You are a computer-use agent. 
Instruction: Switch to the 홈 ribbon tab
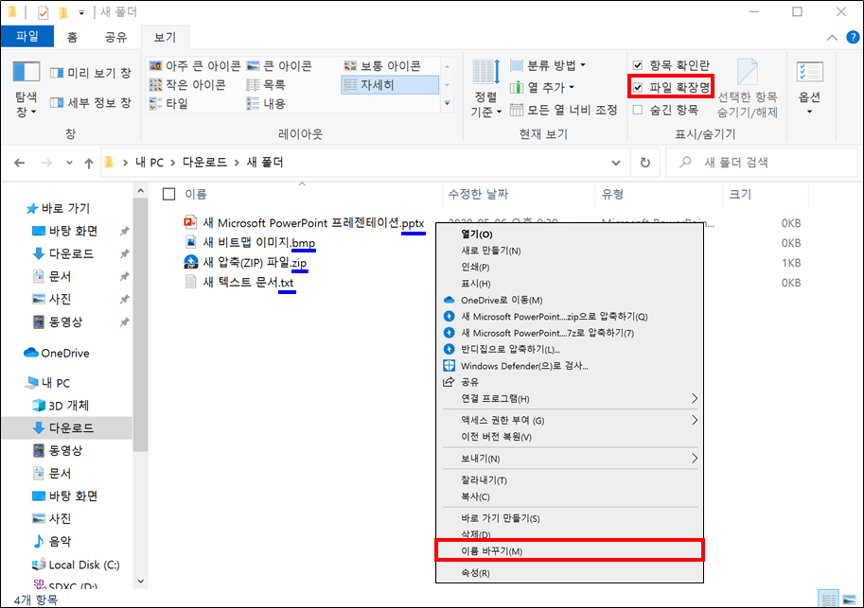click(x=72, y=37)
